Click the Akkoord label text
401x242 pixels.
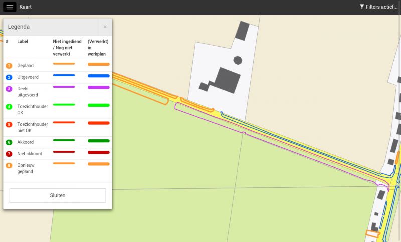click(x=26, y=142)
